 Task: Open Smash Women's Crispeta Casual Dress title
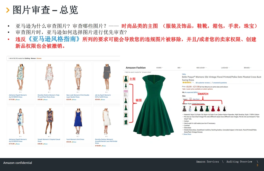pyautogui.click(x=49, y=140)
